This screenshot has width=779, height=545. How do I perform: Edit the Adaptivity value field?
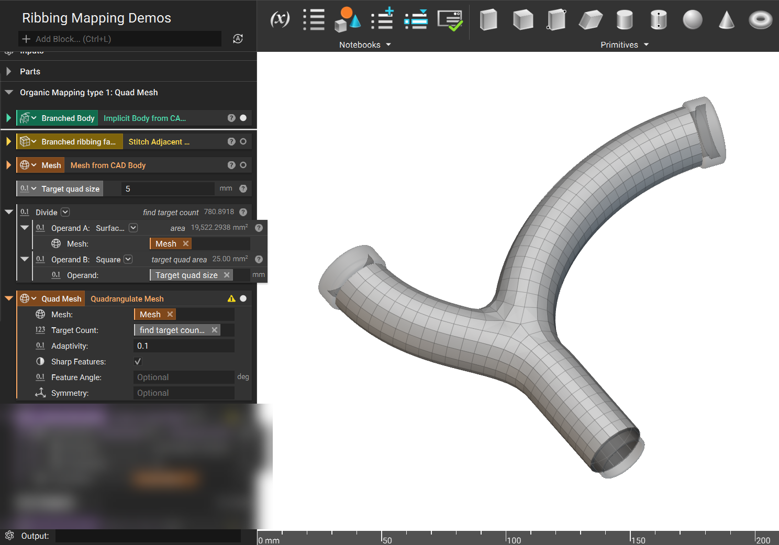click(184, 346)
